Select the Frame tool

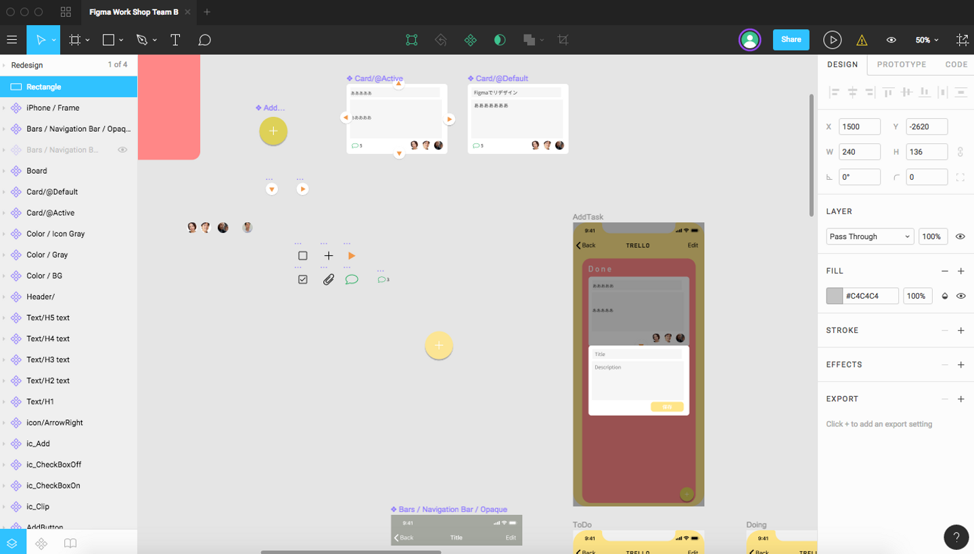tap(75, 40)
